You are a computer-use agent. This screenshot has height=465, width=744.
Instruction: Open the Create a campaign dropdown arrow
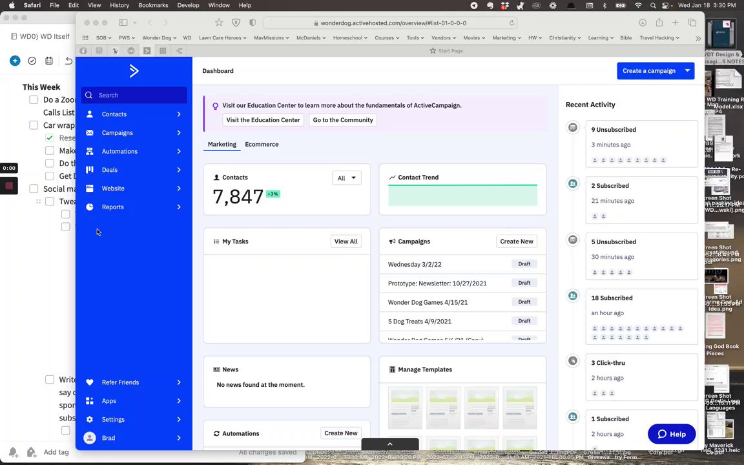[687, 70]
